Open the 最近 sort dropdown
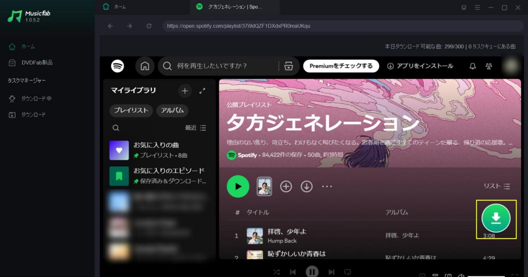Image resolution: width=528 pixels, height=277 pixels. [x=196, y=128]
